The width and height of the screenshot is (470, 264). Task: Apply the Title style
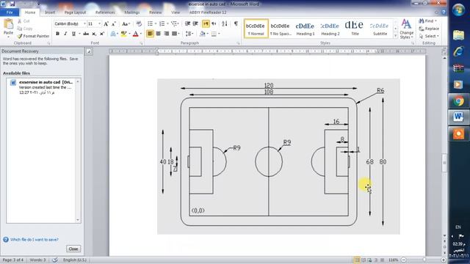(355, 29)
